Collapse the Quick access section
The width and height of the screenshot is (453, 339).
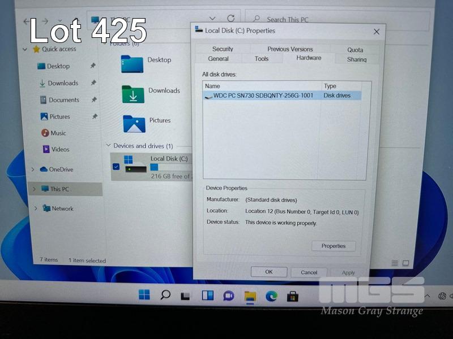pyautogui.click(x=25, y=49)
